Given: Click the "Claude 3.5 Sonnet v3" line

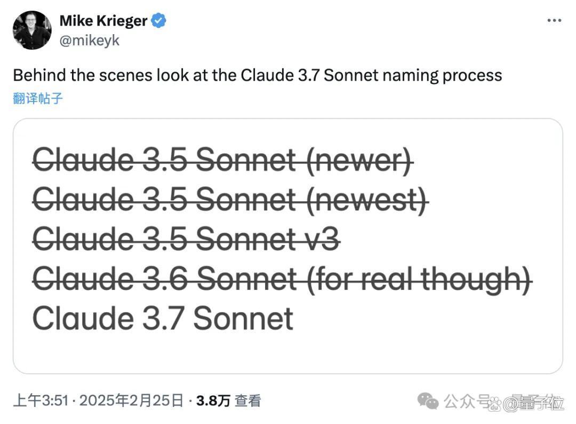Looking at the screenshot, I should pos(186,239).
